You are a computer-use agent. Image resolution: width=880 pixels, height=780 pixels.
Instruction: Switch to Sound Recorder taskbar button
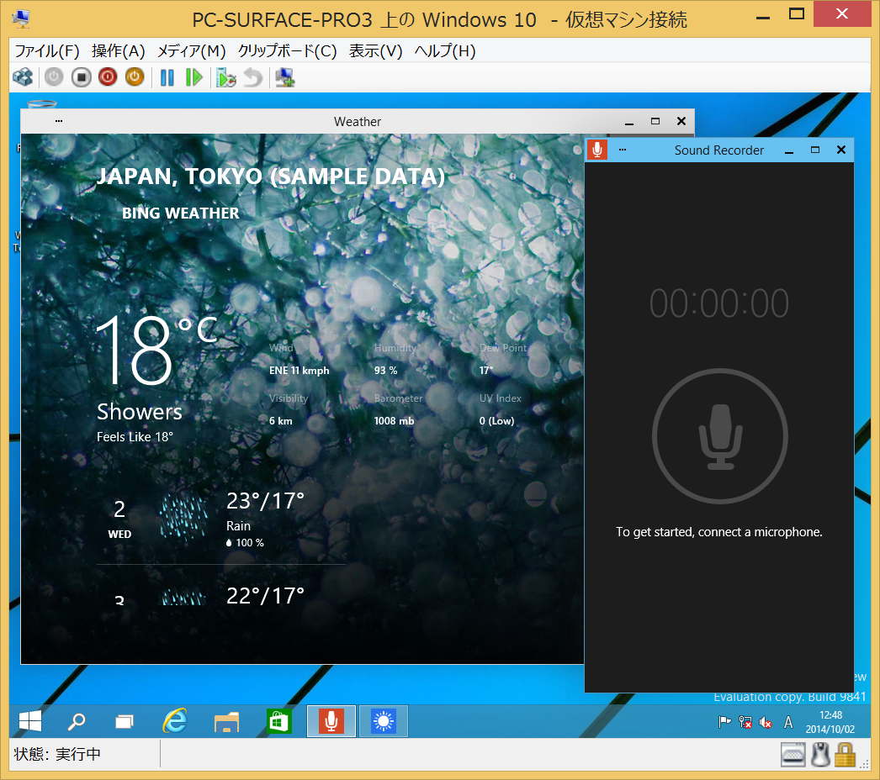click(x=331, y=721)
